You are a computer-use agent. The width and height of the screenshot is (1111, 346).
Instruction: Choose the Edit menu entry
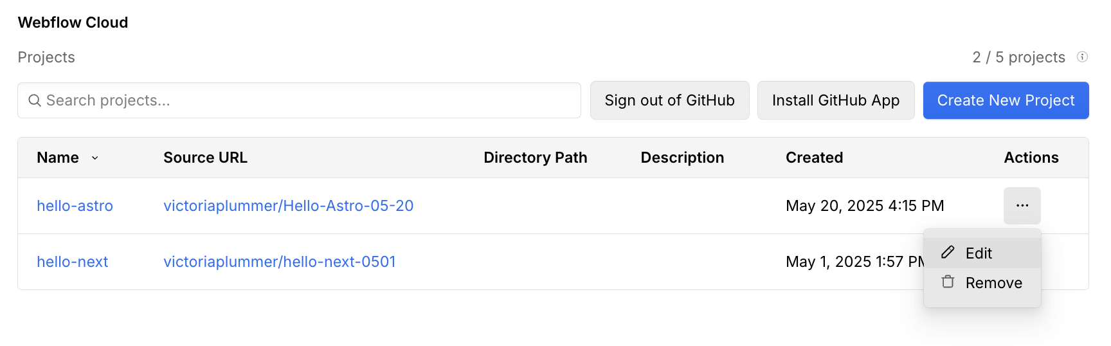click(979, 253)
